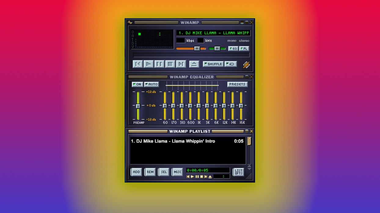Screen dimensions: 380x213
Task: Toggle the equalizer AUTO button
Action: tap(152, 84)
